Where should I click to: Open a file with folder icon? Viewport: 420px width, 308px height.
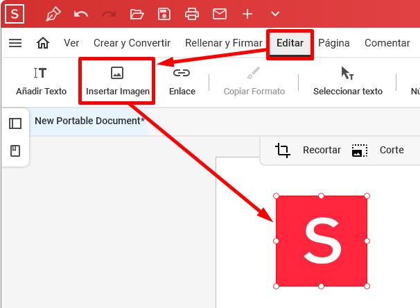click(x=137, y=14)
